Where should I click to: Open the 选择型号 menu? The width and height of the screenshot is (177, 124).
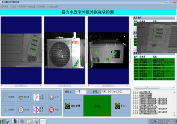22,7
